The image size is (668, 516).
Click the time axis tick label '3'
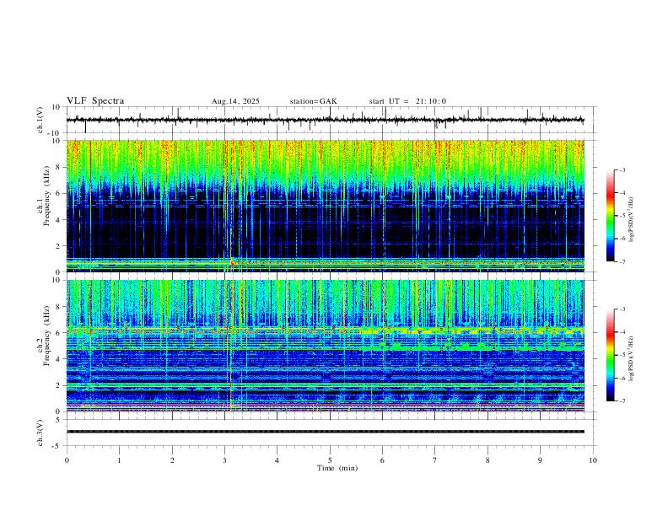224,460
